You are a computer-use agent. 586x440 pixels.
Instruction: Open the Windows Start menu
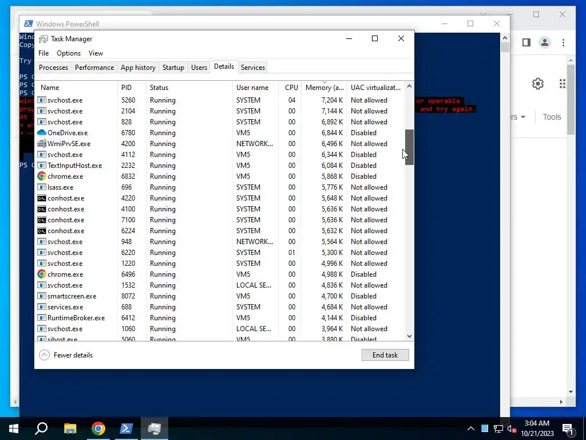click(14, 429)
